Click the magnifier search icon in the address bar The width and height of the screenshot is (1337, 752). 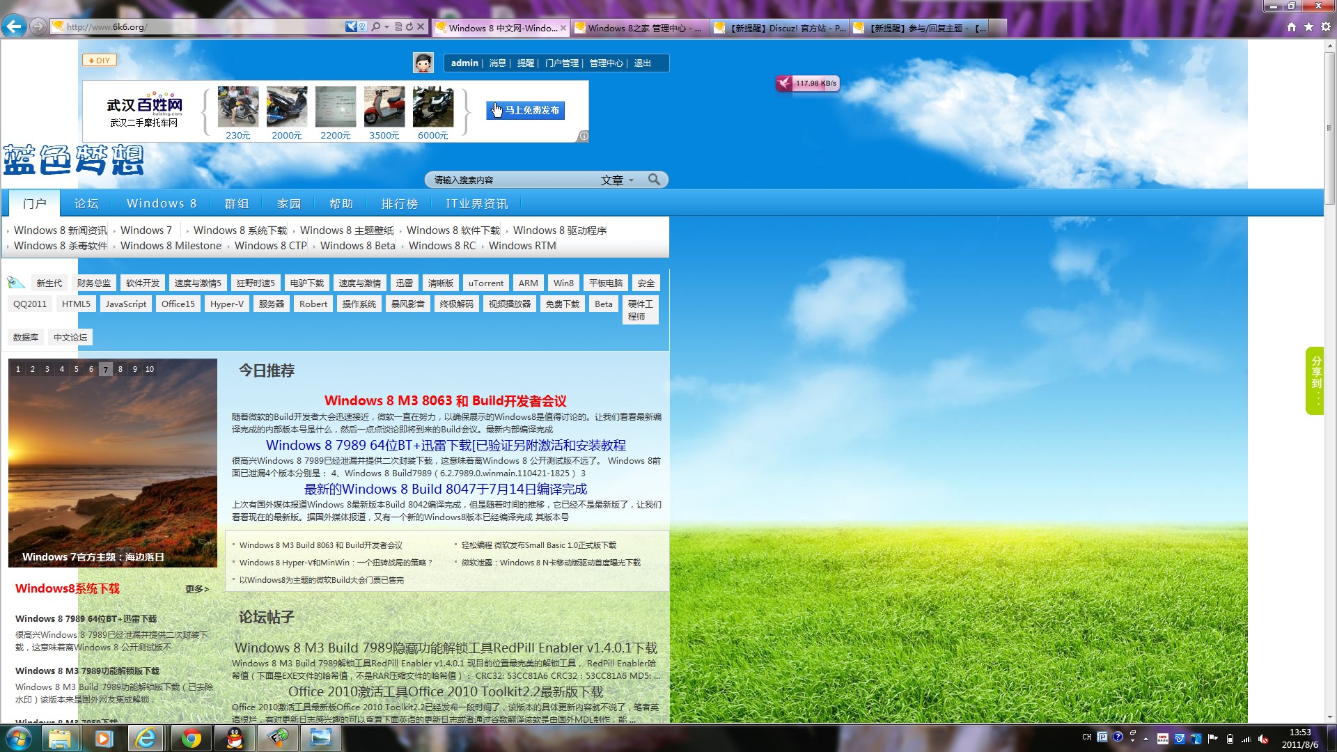point(376,26)
